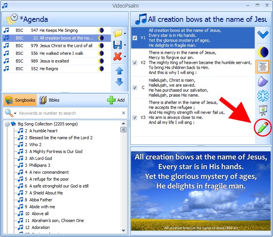Toggle the text alignment lines icon
273x237 pixels.
(263, 67)
